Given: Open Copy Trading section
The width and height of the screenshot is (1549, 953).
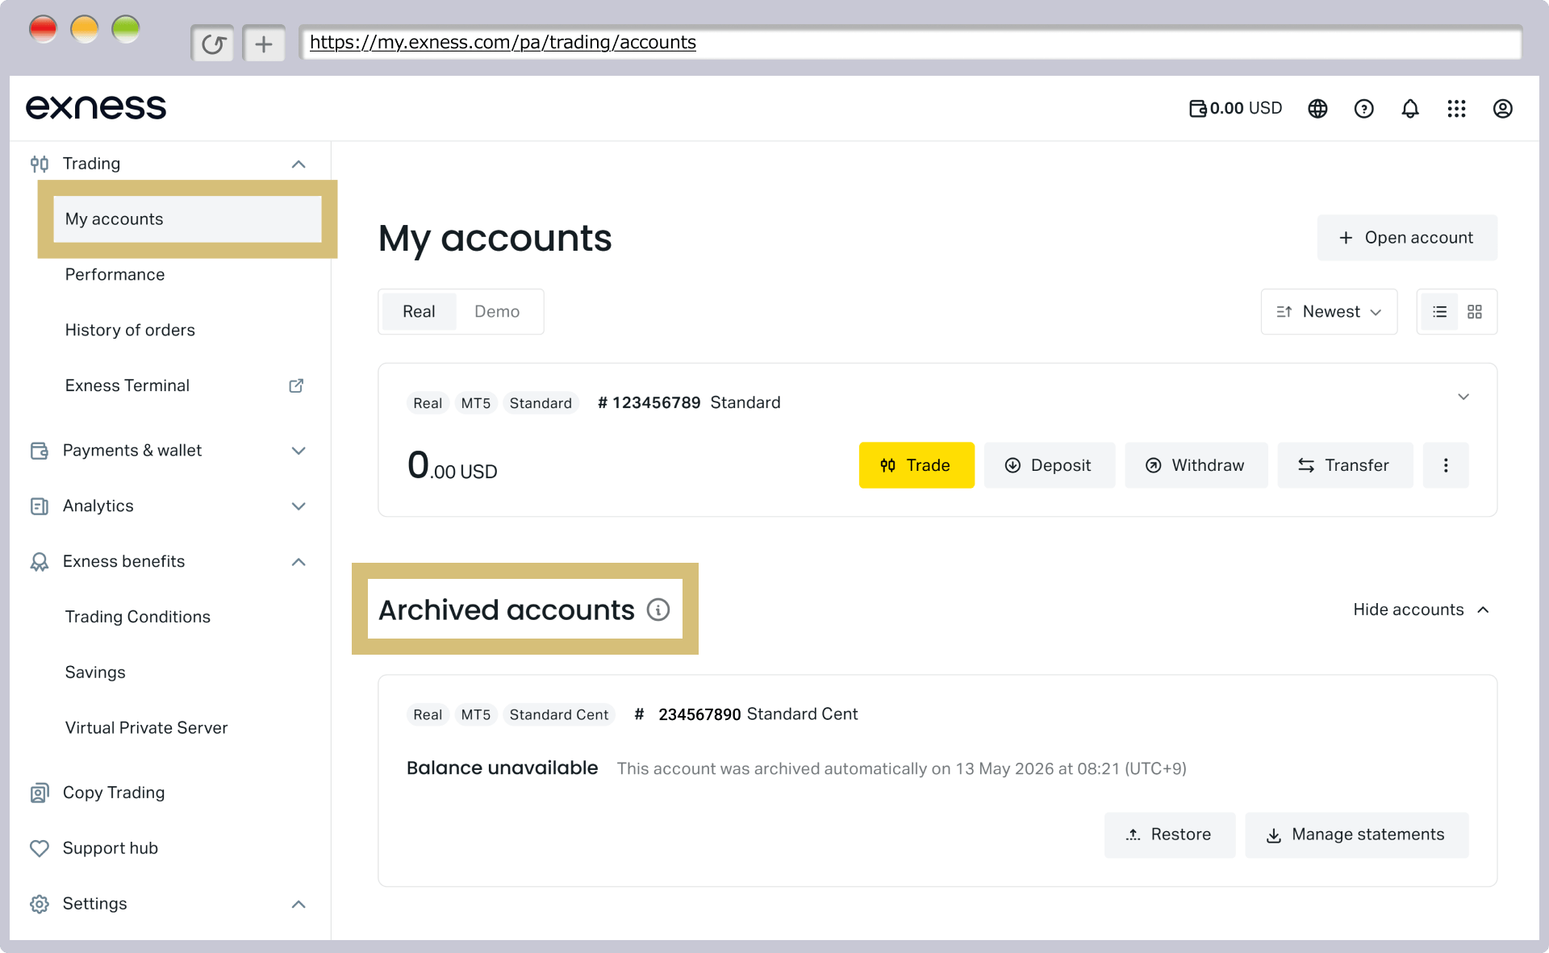Looking at the screenshot, I should point(114,793).
